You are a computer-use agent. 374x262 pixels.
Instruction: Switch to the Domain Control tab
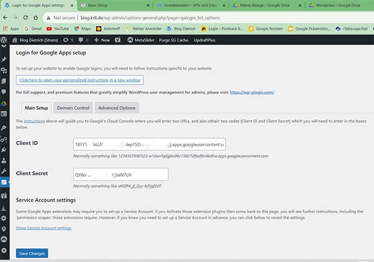pos(73,108)
